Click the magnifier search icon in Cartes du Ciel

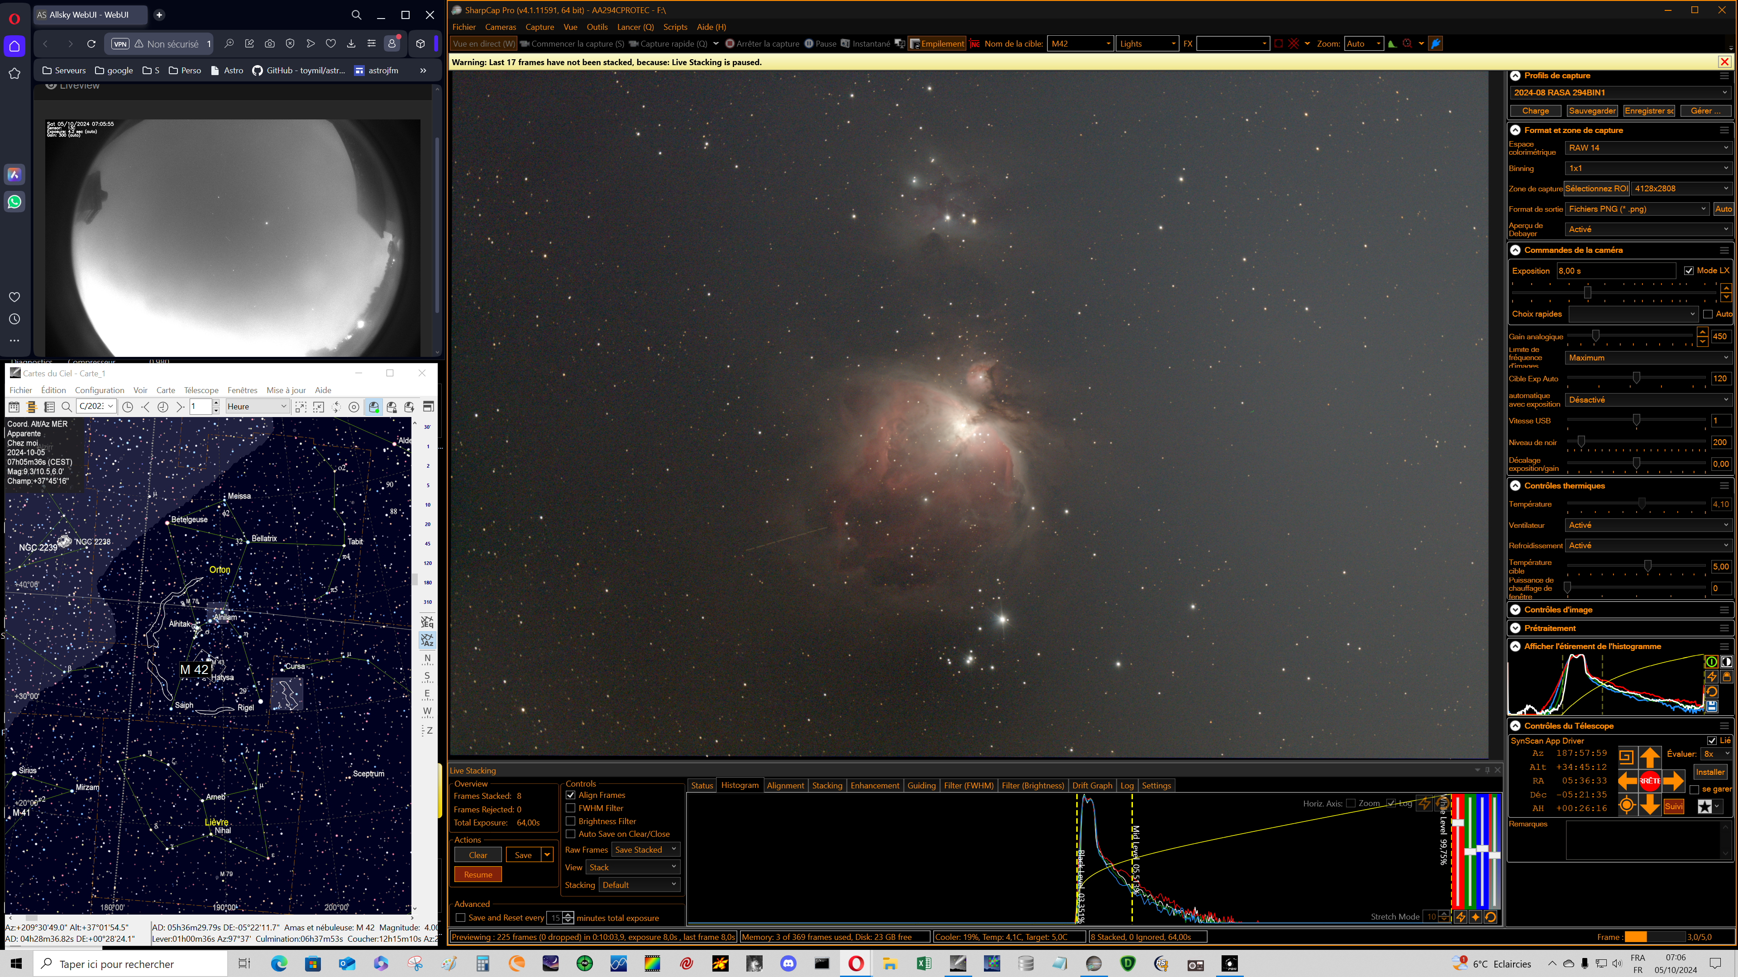pyautogui.click(x=66, y=407)
